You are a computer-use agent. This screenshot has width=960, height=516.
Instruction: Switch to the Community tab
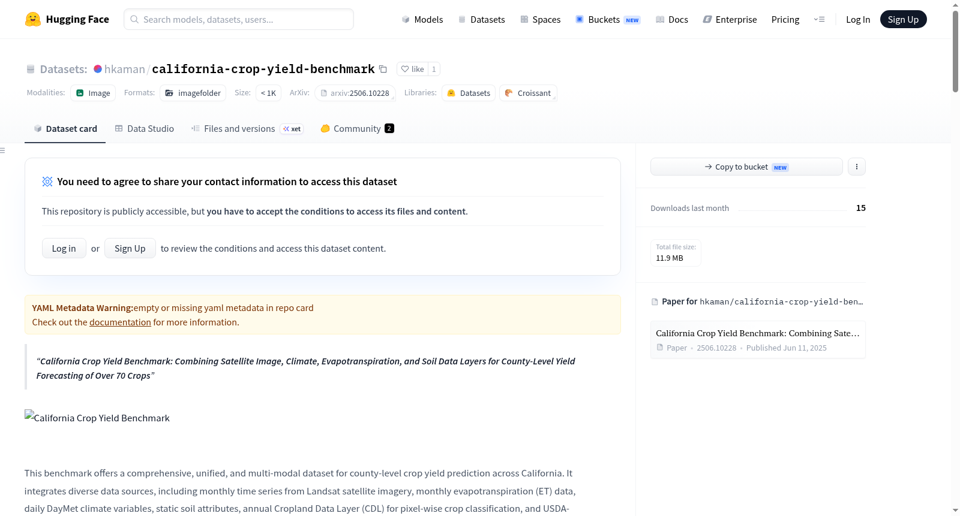coord(357,128)
